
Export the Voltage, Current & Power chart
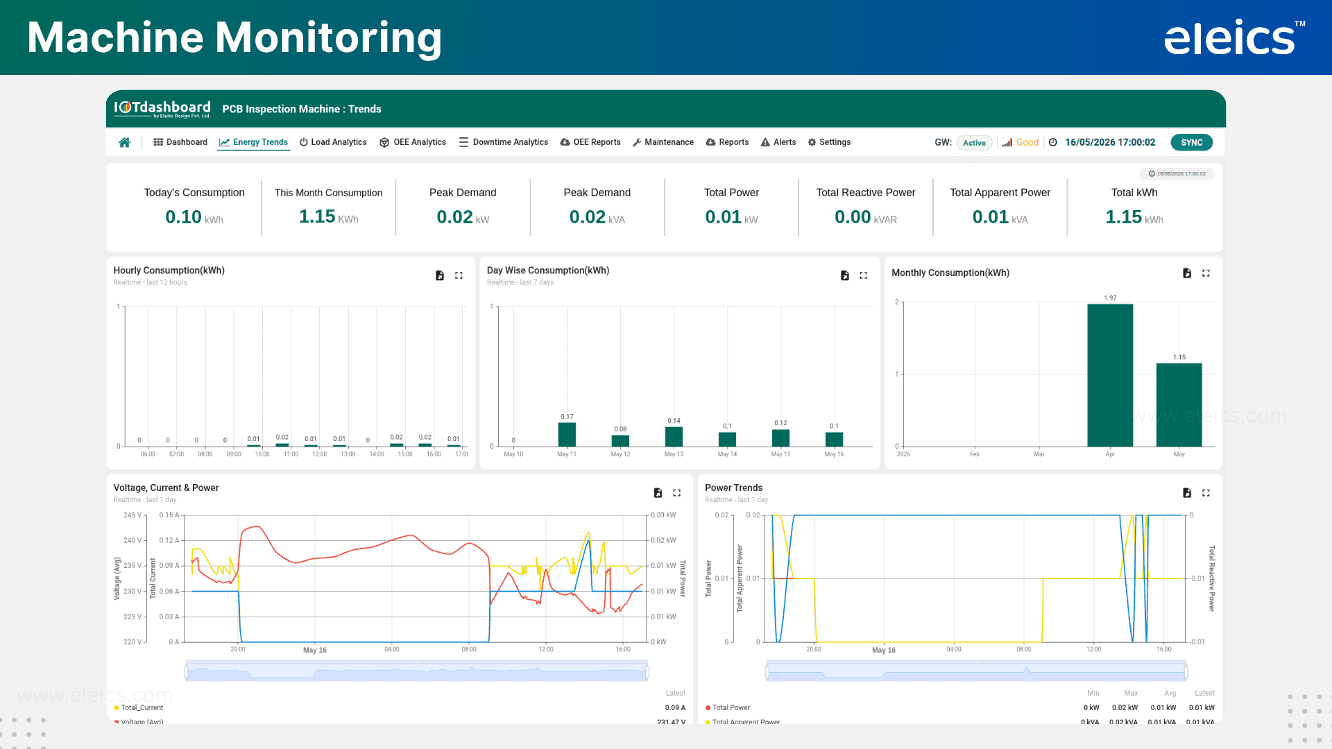point(658,493)
